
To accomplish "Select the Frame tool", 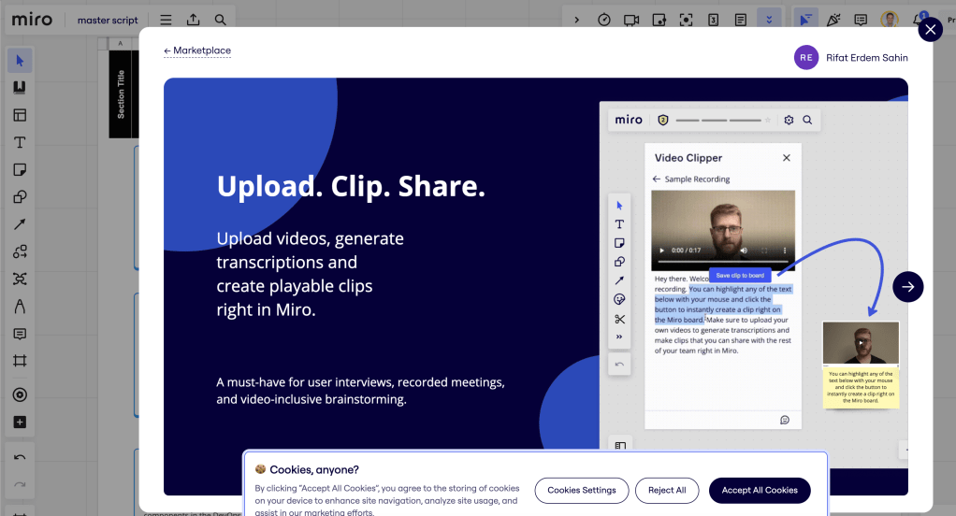I will tap(20, 361).
